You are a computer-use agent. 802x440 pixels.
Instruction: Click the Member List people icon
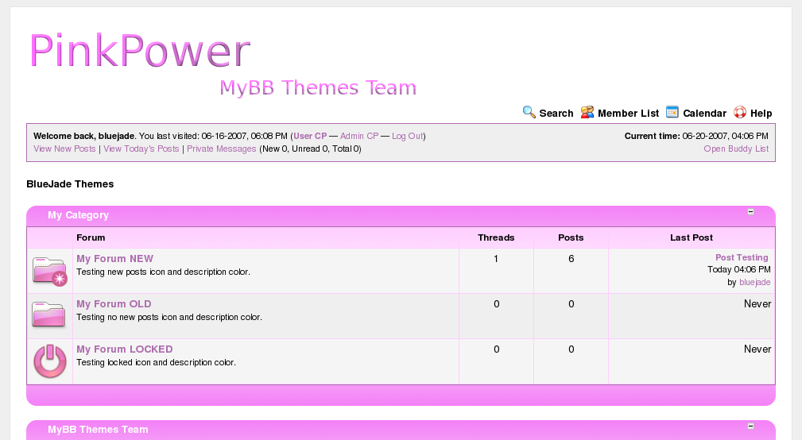tap(587, 112)
